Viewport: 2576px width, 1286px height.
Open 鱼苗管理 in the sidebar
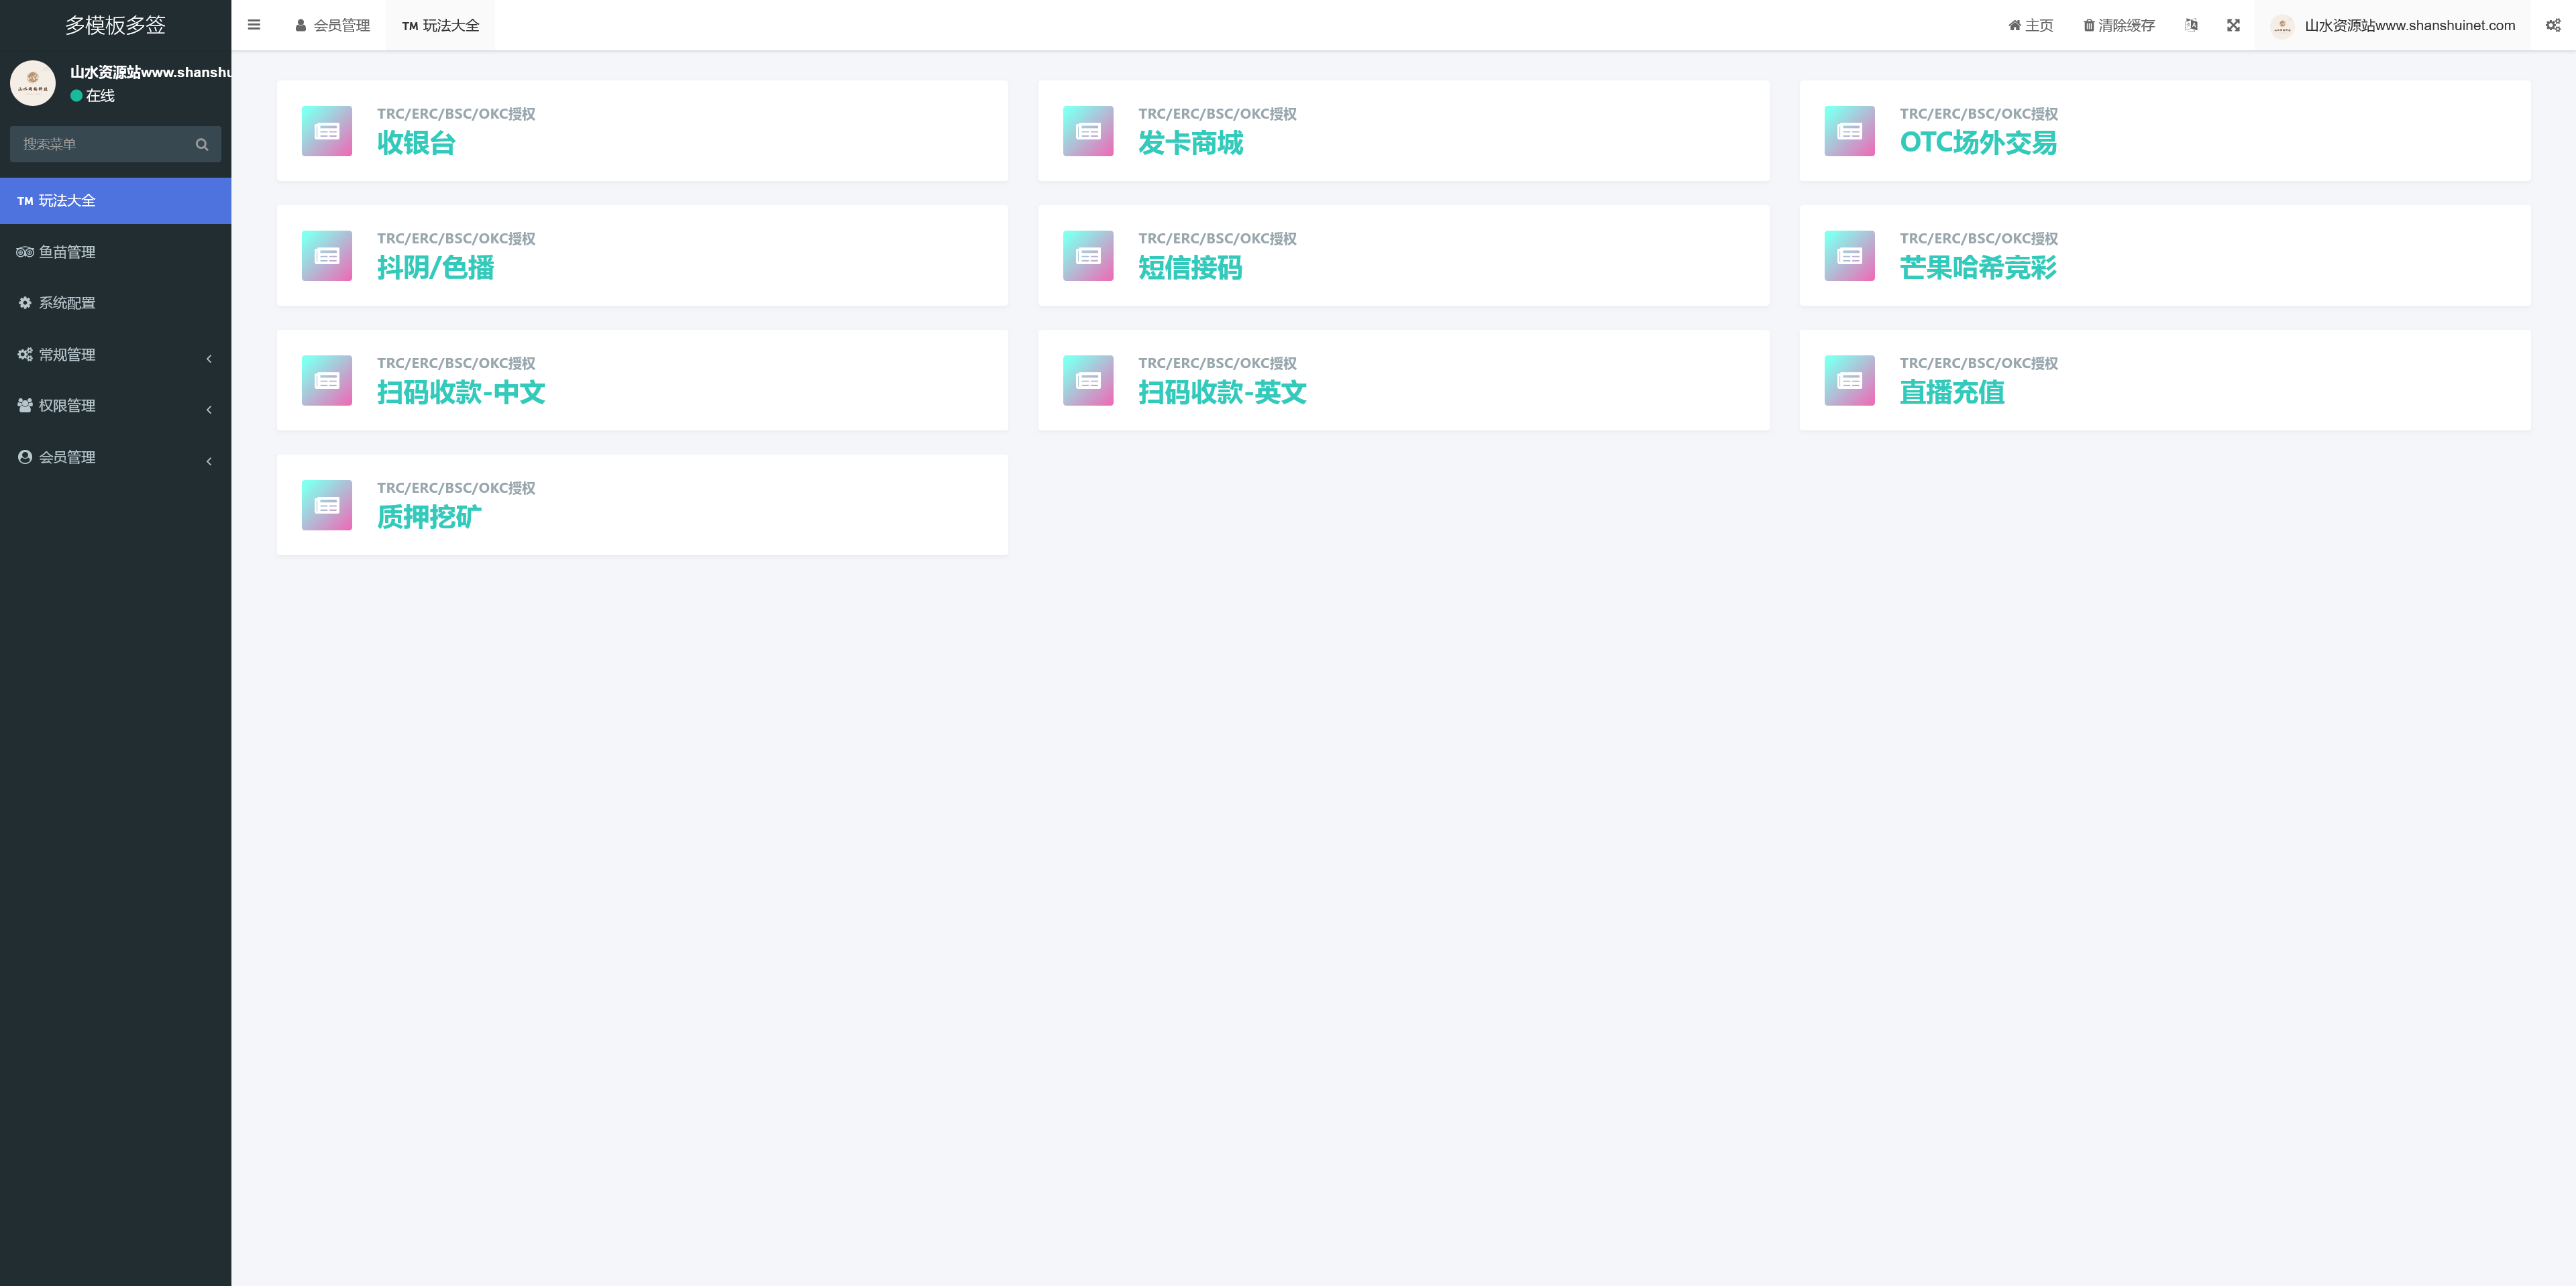(67, 252)
